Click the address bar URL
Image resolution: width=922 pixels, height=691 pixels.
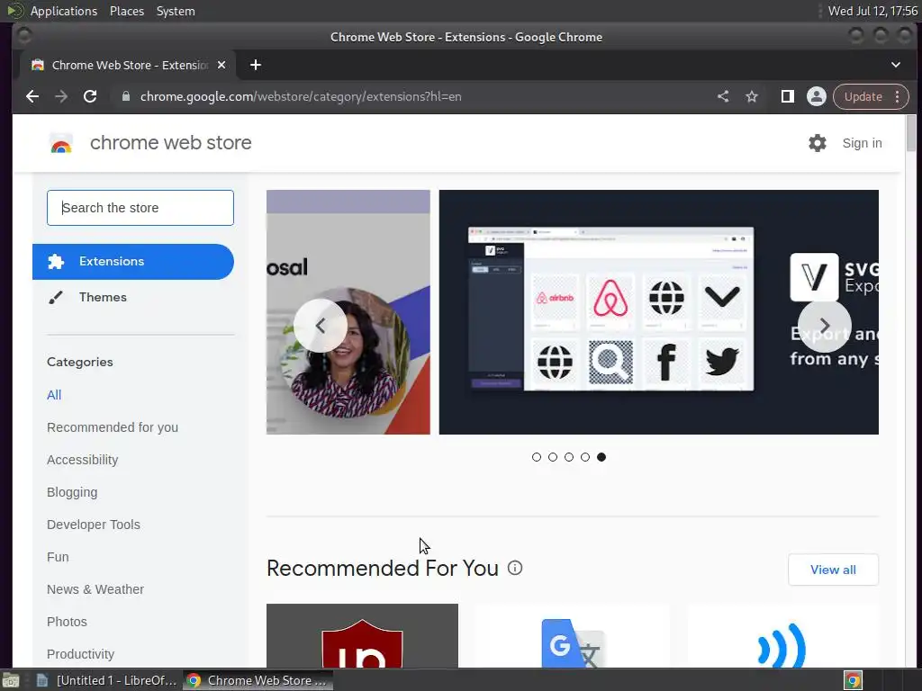point(301,96)
